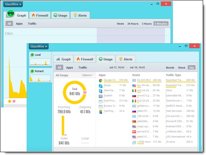Screen dimensions: 206x155
Task: Select Traffic filter in back Graph window
Action: [x=32, y=24]
